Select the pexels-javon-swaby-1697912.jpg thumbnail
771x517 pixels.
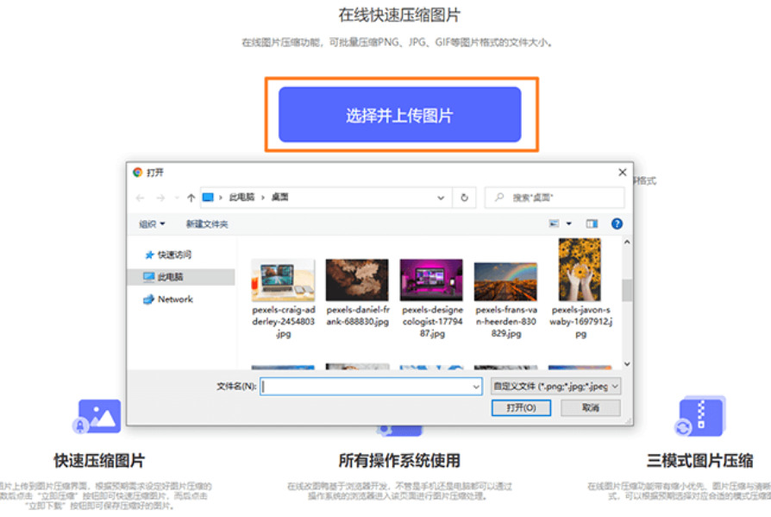tap(580, 269)
